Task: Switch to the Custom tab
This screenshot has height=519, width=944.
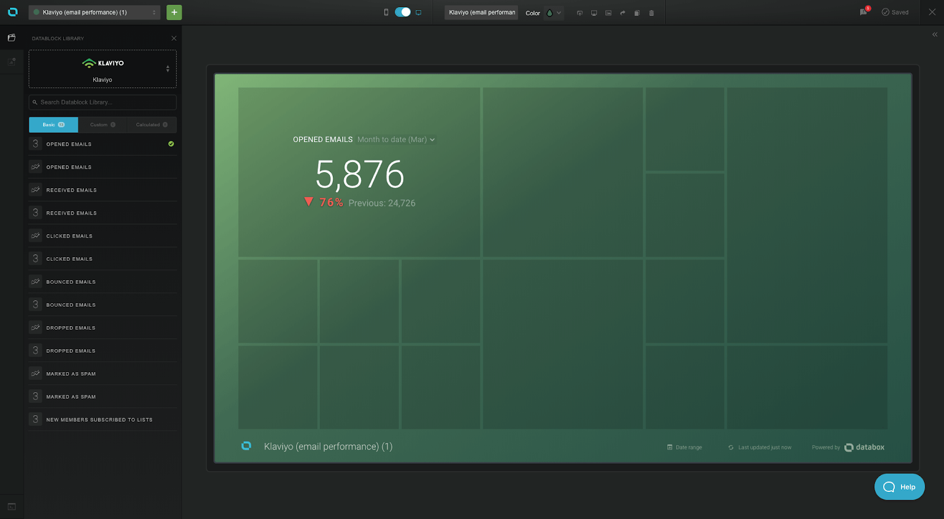Action: [x=103, y=124]
